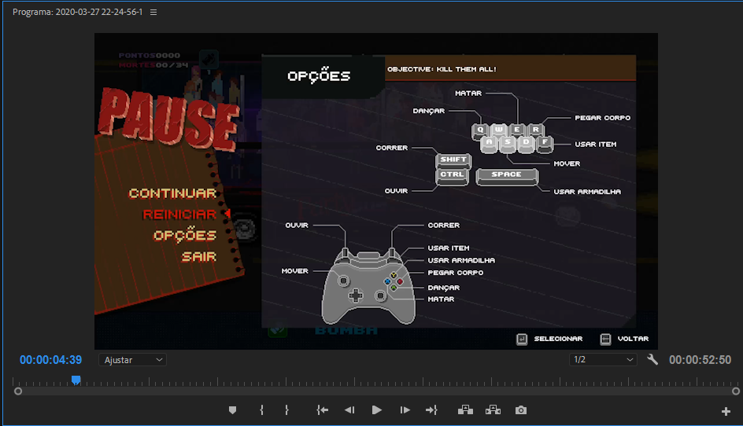The width and height of the screenshot is (743, 426).
Task: Click the Lift button
Action: tap(465, 410)
